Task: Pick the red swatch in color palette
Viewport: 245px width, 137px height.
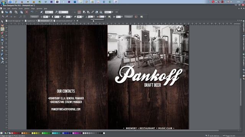Action: (x=14, y=133)
